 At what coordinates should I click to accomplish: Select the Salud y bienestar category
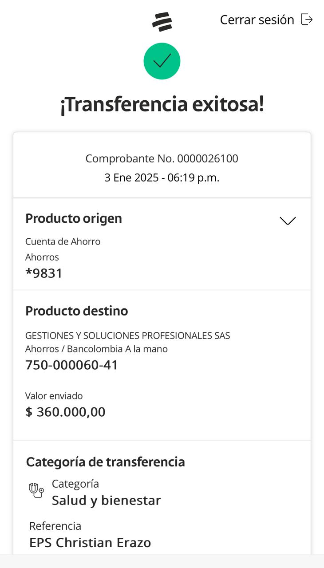tap(107, 501)
